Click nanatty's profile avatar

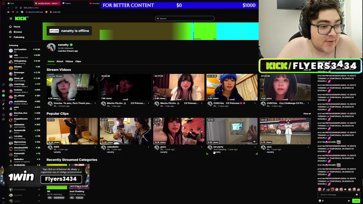51,48
